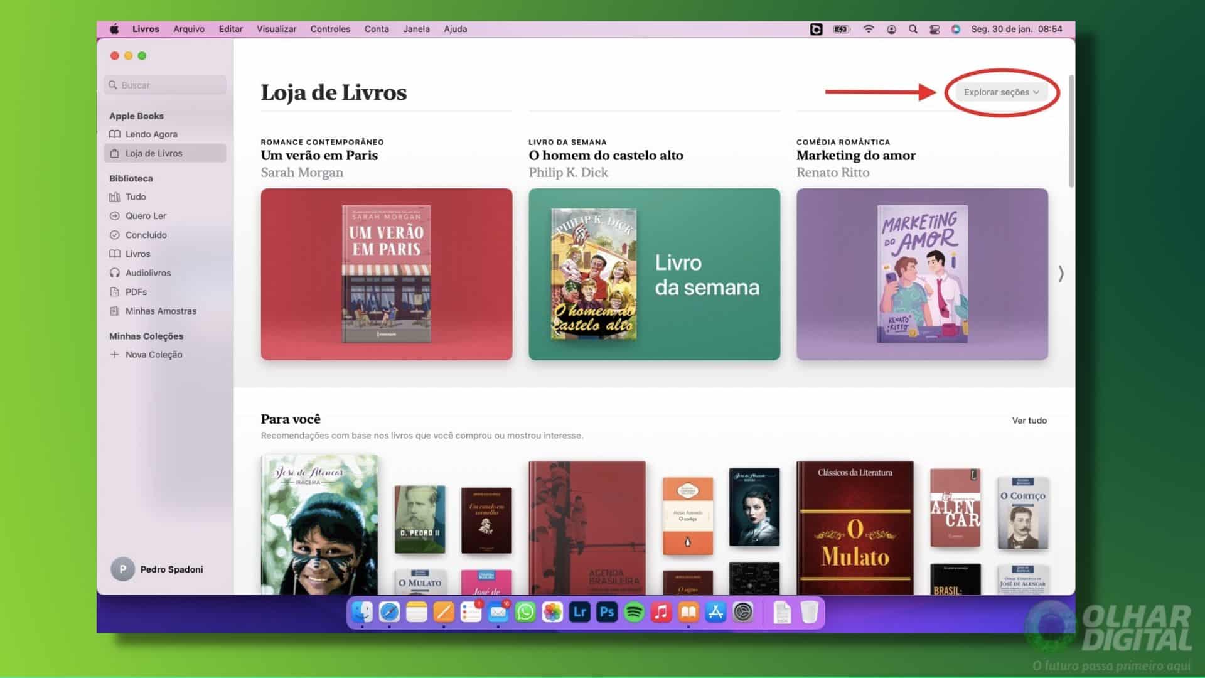The height and width of the screenshot is (678, 1205).
Task: Open Notes from the Dock
Action: (x=416, y=612)
